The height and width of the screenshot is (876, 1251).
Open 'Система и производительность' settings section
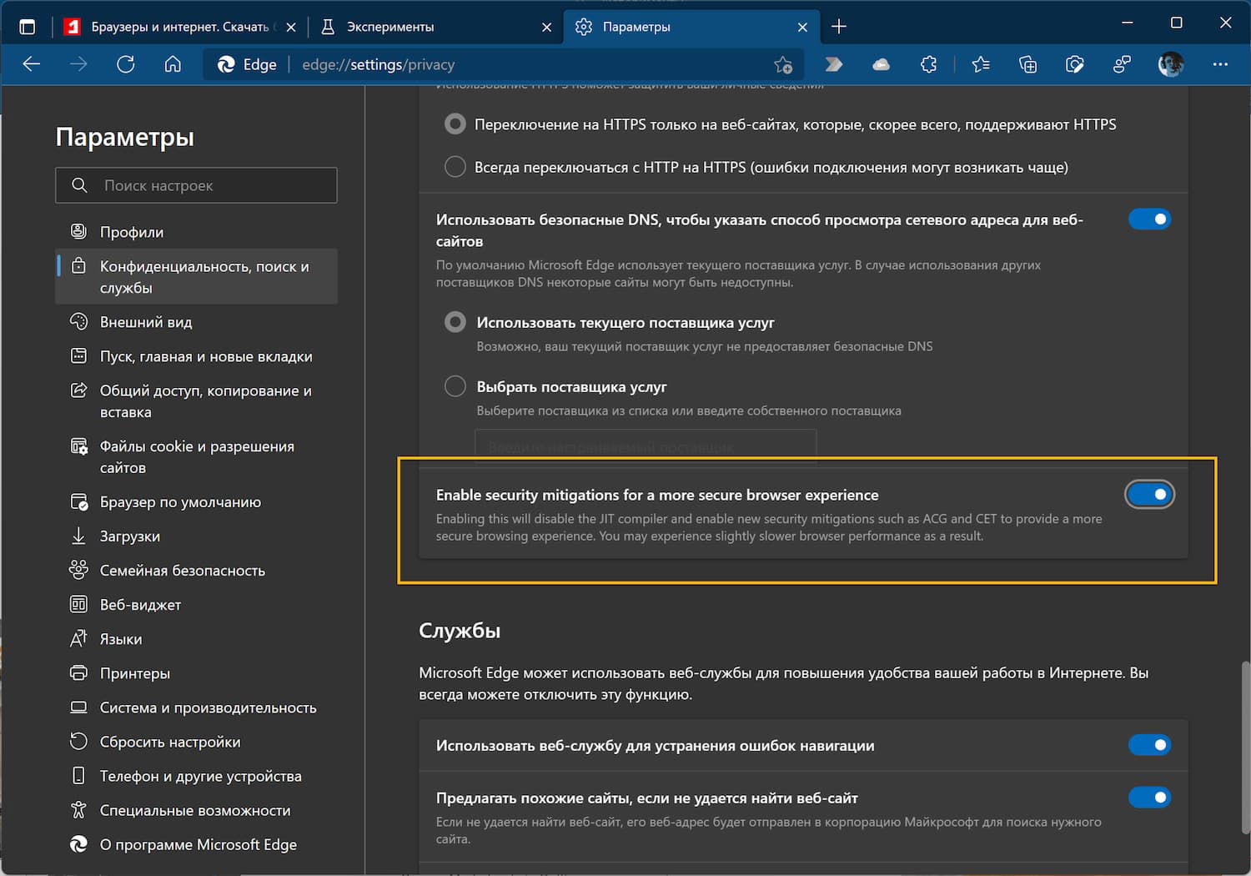208,707
